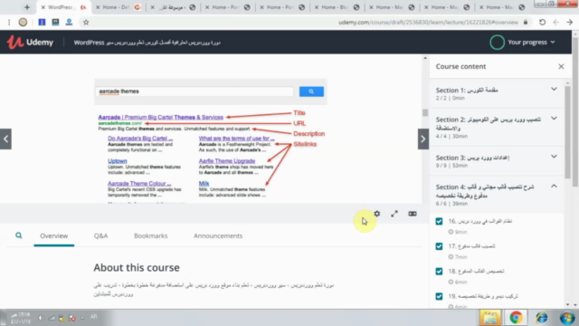Click the AR language indicator in taskbar

(x=93, y=316)
